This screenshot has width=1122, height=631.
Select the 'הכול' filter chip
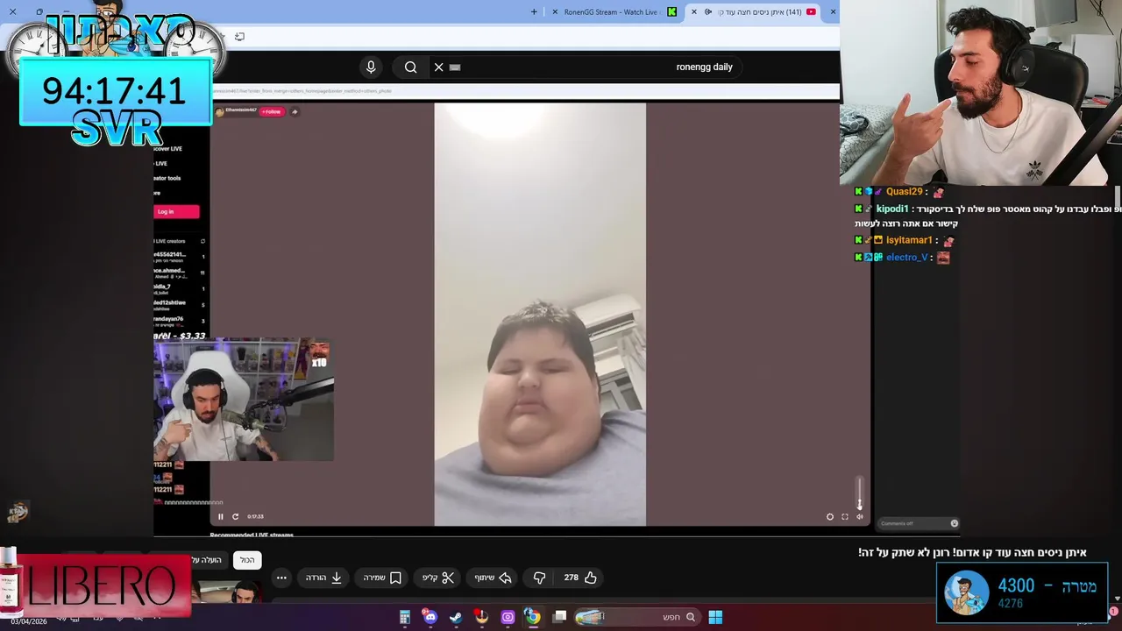click(247, 560)
